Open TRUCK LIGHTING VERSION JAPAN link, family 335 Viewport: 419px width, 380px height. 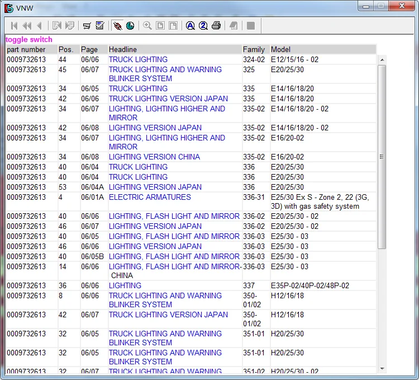(168, 98)
